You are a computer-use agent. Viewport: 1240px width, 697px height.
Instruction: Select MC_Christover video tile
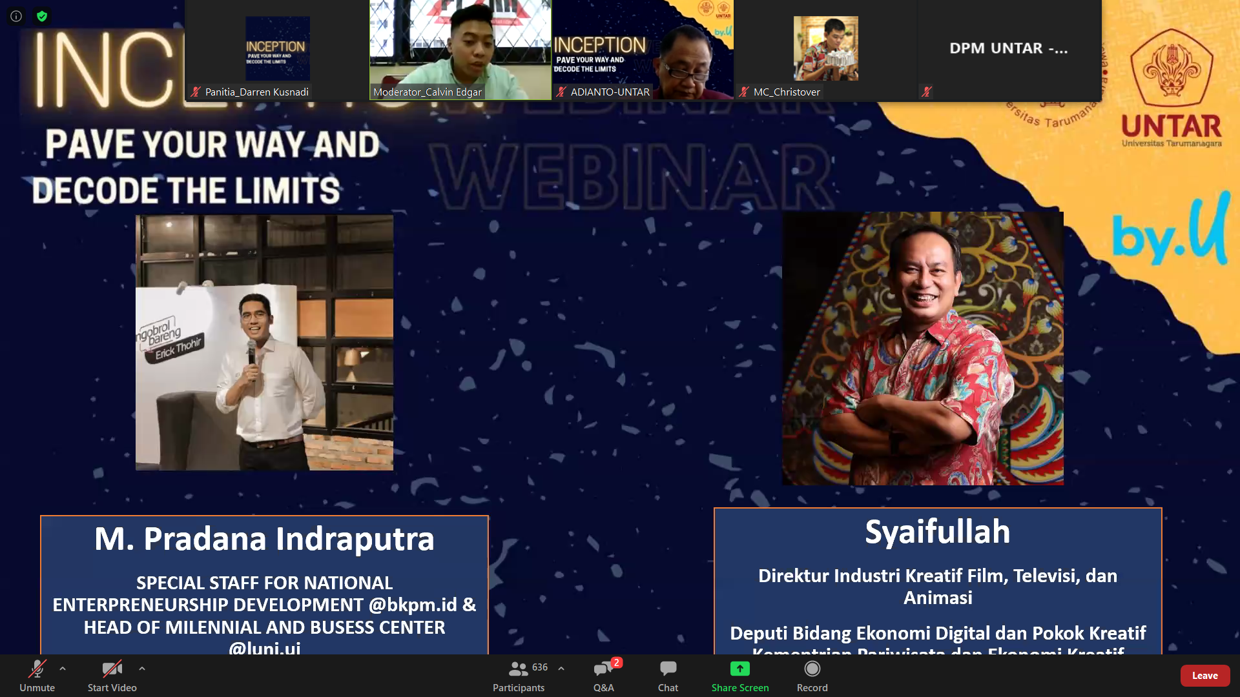[826, 50]
